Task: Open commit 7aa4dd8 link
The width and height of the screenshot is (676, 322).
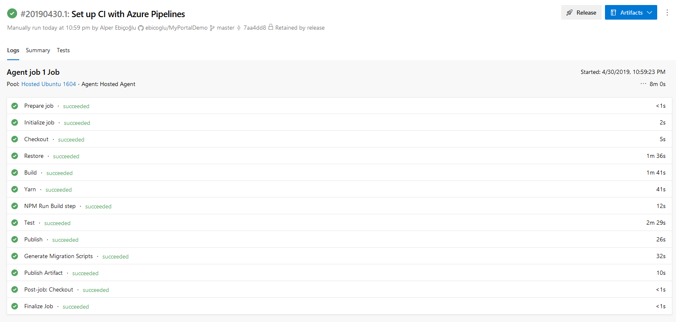Action: point(255,28)
